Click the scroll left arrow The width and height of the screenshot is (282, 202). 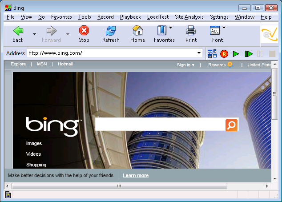[7, 186]
